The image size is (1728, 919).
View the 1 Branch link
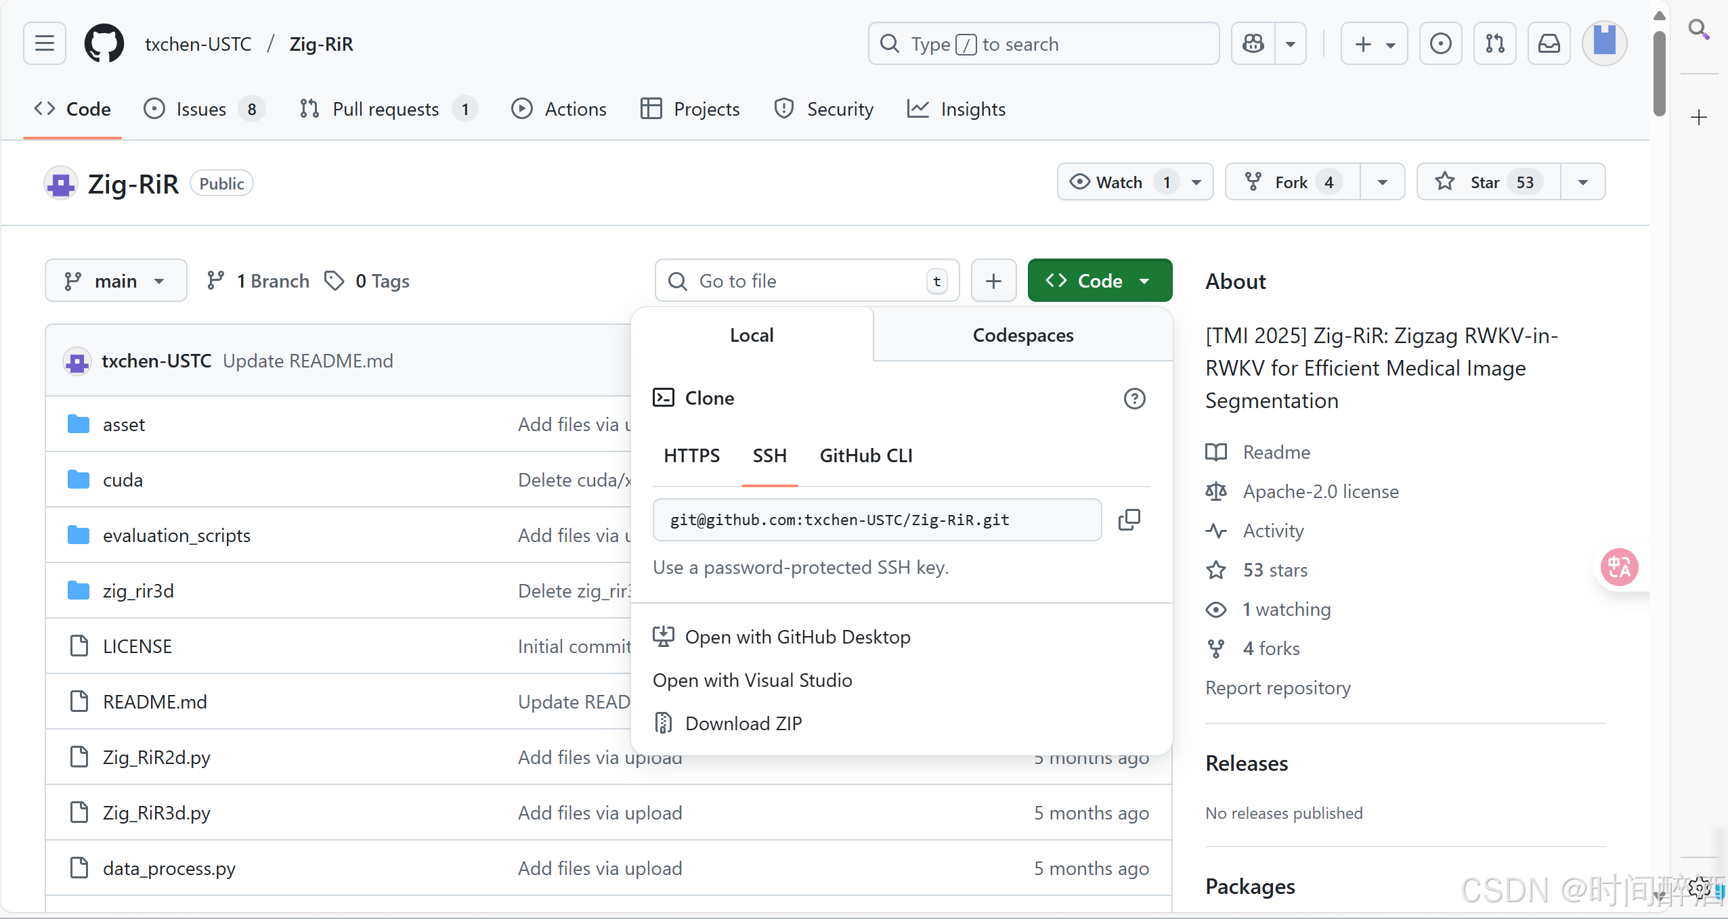point(258,281)
